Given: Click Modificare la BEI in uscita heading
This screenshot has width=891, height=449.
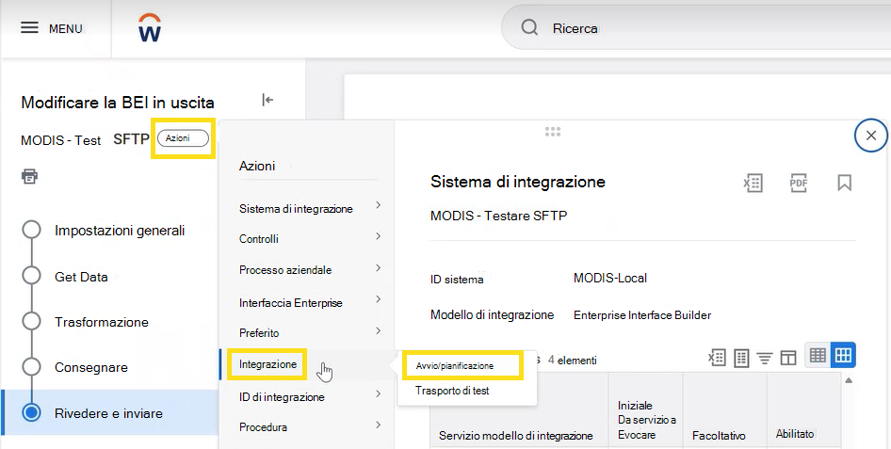Looking at the screenshot, I should (x=118, y=103).
